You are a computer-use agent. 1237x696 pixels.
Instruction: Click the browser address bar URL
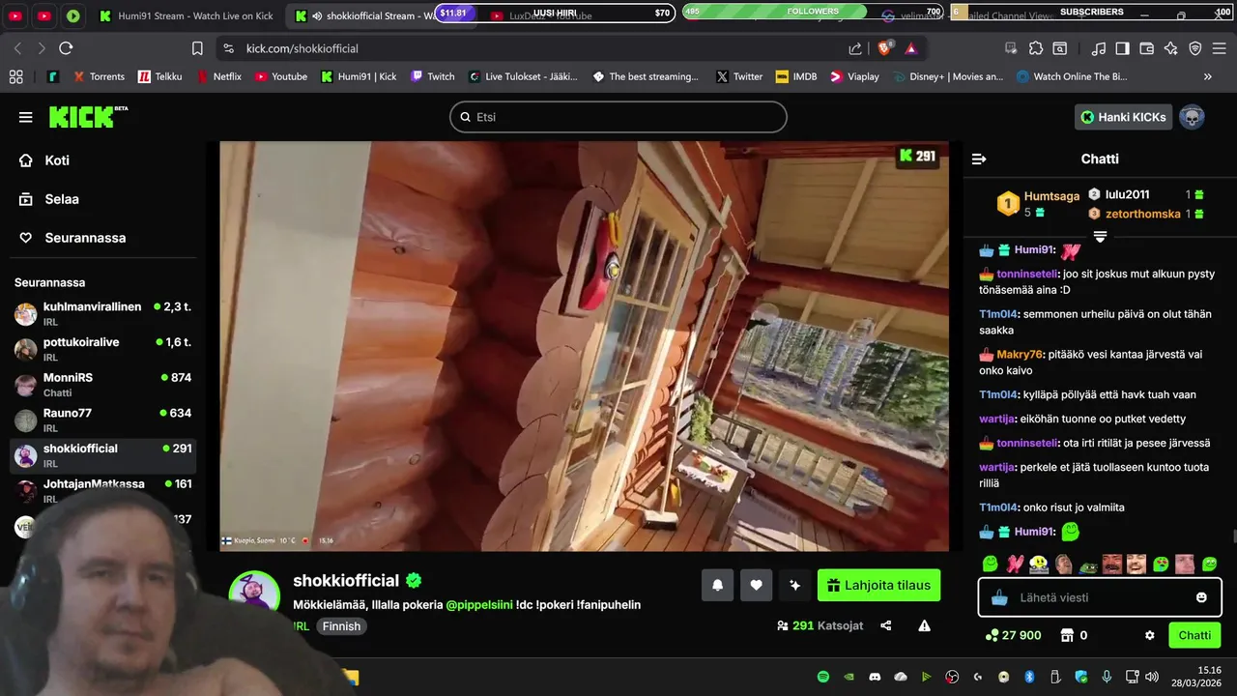302,48
